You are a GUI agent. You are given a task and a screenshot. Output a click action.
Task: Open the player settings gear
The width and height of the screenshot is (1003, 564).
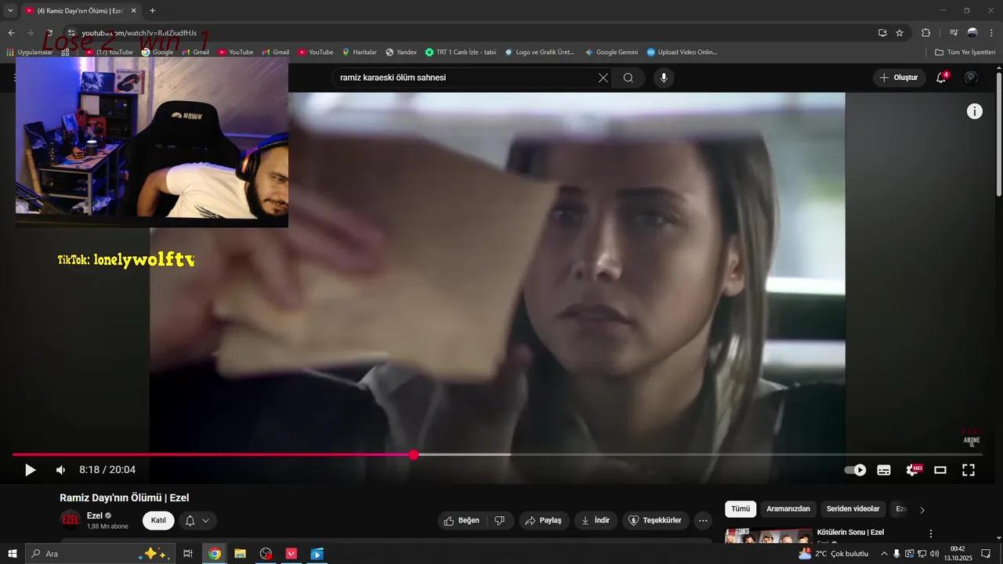[912, 470]
